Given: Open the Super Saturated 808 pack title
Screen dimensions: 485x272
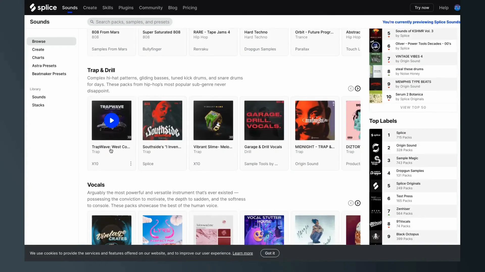Looking at the screenshot, I should (x=161, y=32).
